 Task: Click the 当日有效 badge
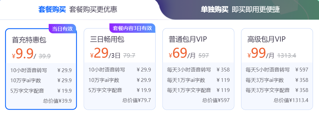pos(62,28)
